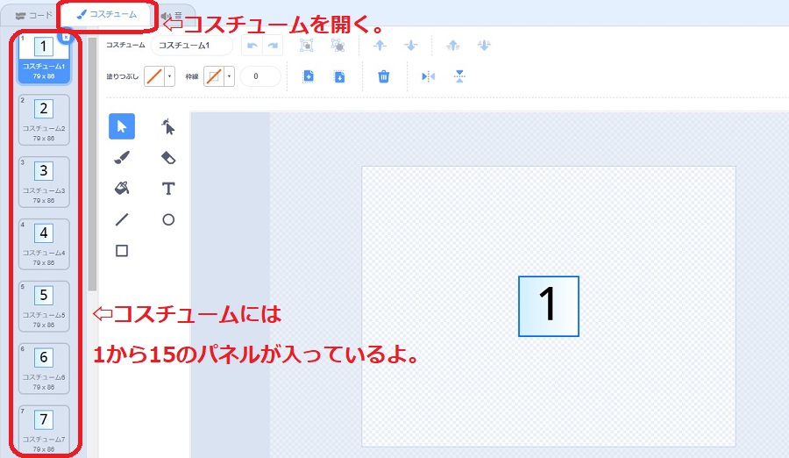Viewport: 789px width, 458px height.
Task: Click the outline width field
Action: point(260,76)
